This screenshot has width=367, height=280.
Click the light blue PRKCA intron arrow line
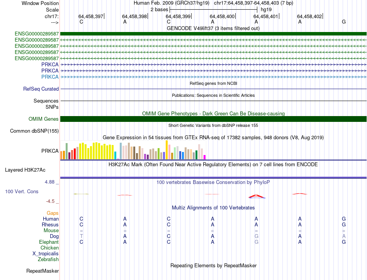click(x=213, y=77)
